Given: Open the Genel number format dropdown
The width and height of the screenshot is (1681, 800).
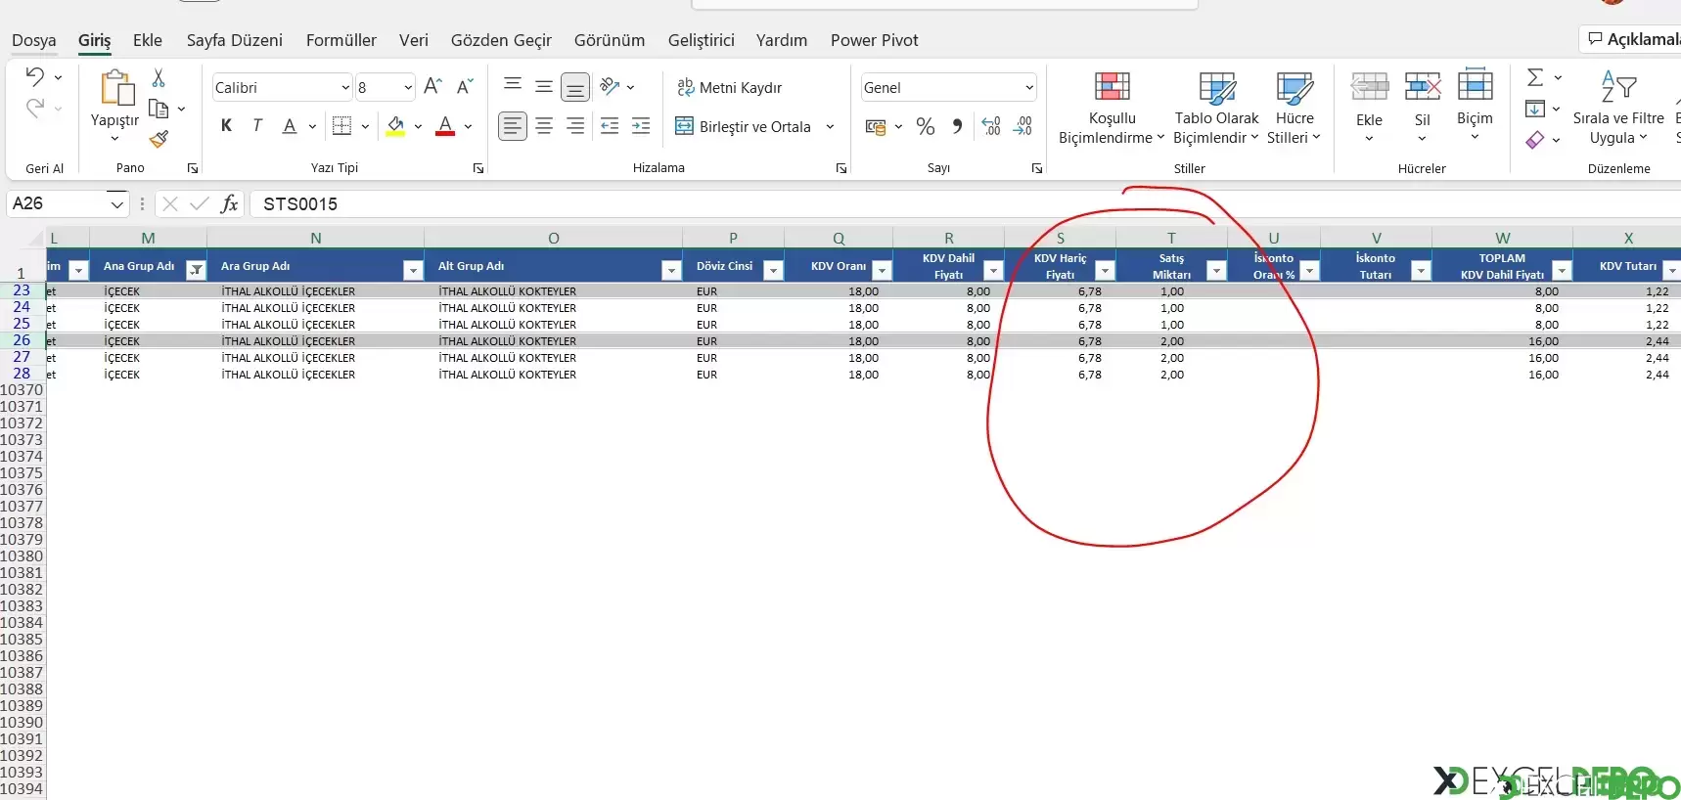Looking at the screenshot, I should 1028,87.
